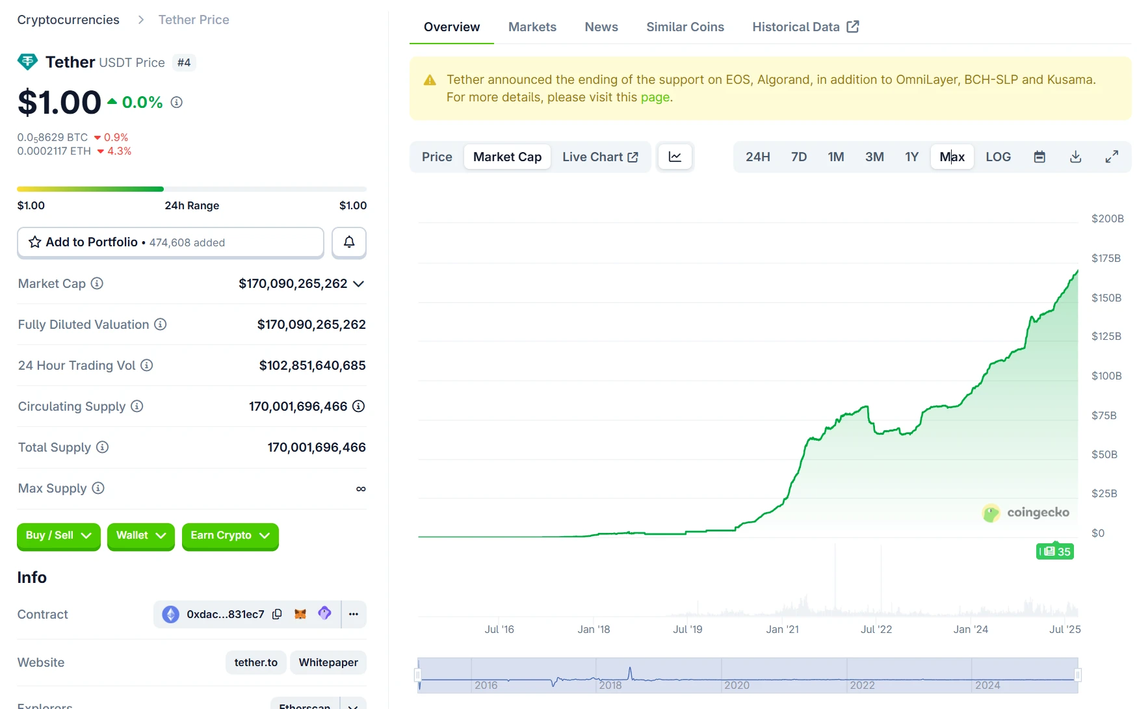
Task: Switch chart to Price view
Action: 437,157
